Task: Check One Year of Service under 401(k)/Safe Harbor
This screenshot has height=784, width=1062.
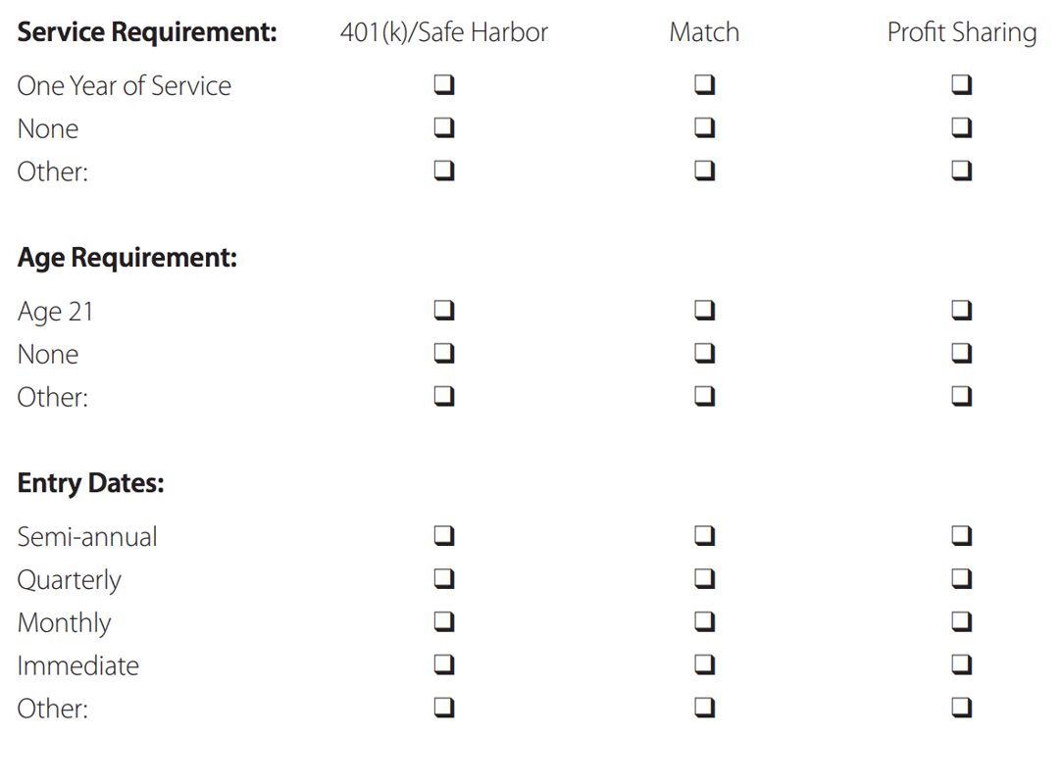Action: click(x=444, y=85)
